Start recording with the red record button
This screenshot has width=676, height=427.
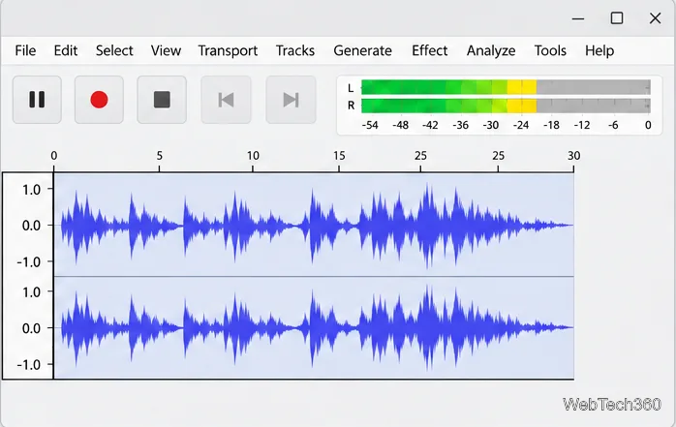tap(99, 100)
